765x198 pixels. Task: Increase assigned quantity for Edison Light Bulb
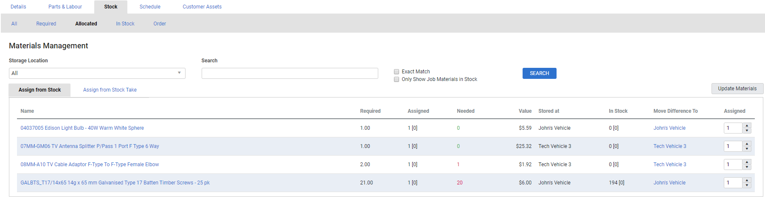(x=747, y=125)
